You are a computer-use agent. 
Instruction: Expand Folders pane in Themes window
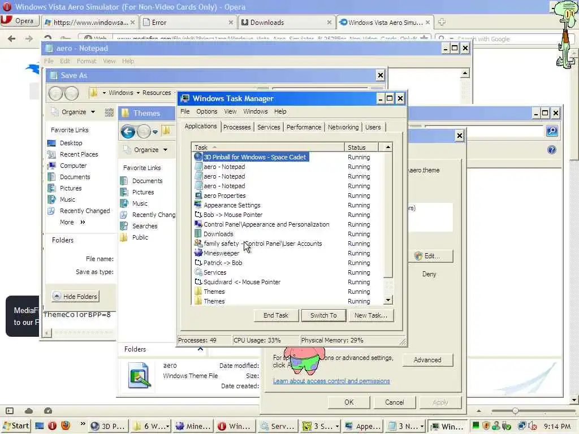click(201, 349)
